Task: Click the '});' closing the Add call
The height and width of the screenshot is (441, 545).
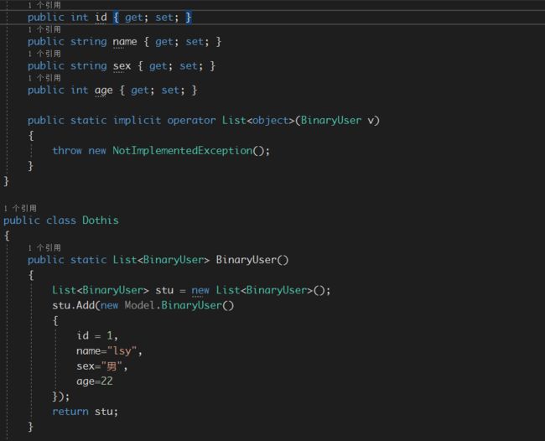Action: [x=61, y=397]
